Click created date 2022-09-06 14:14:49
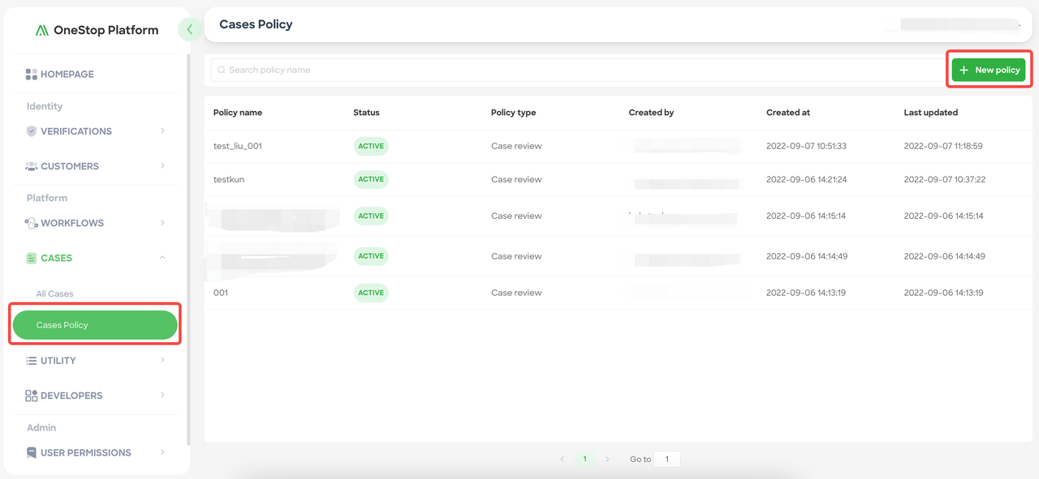The width and height of the screenshot is (1039, 479). [x=807, y=256]
